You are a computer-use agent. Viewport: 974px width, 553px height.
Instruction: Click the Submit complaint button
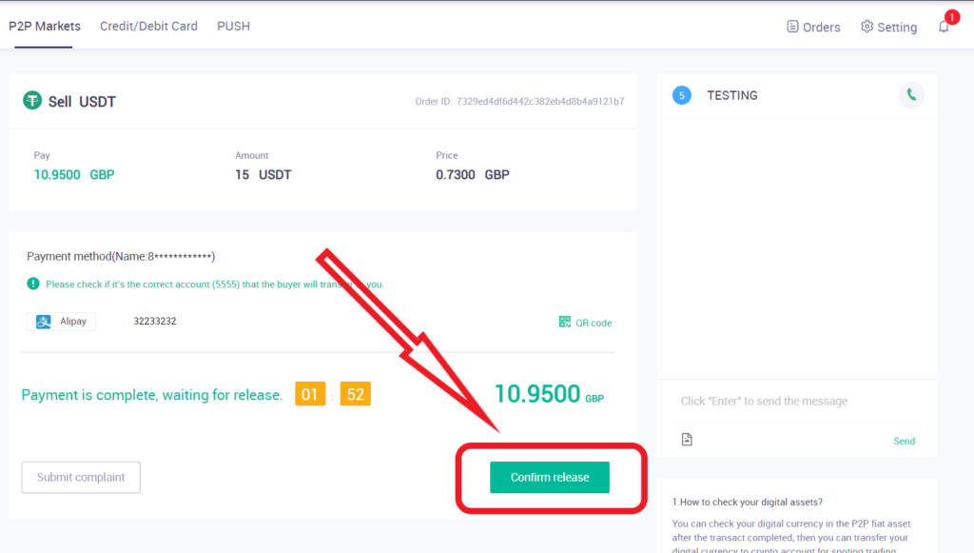(x=81, y=477)
